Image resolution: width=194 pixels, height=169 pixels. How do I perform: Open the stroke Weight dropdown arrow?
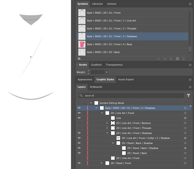(x=107, y=72)
